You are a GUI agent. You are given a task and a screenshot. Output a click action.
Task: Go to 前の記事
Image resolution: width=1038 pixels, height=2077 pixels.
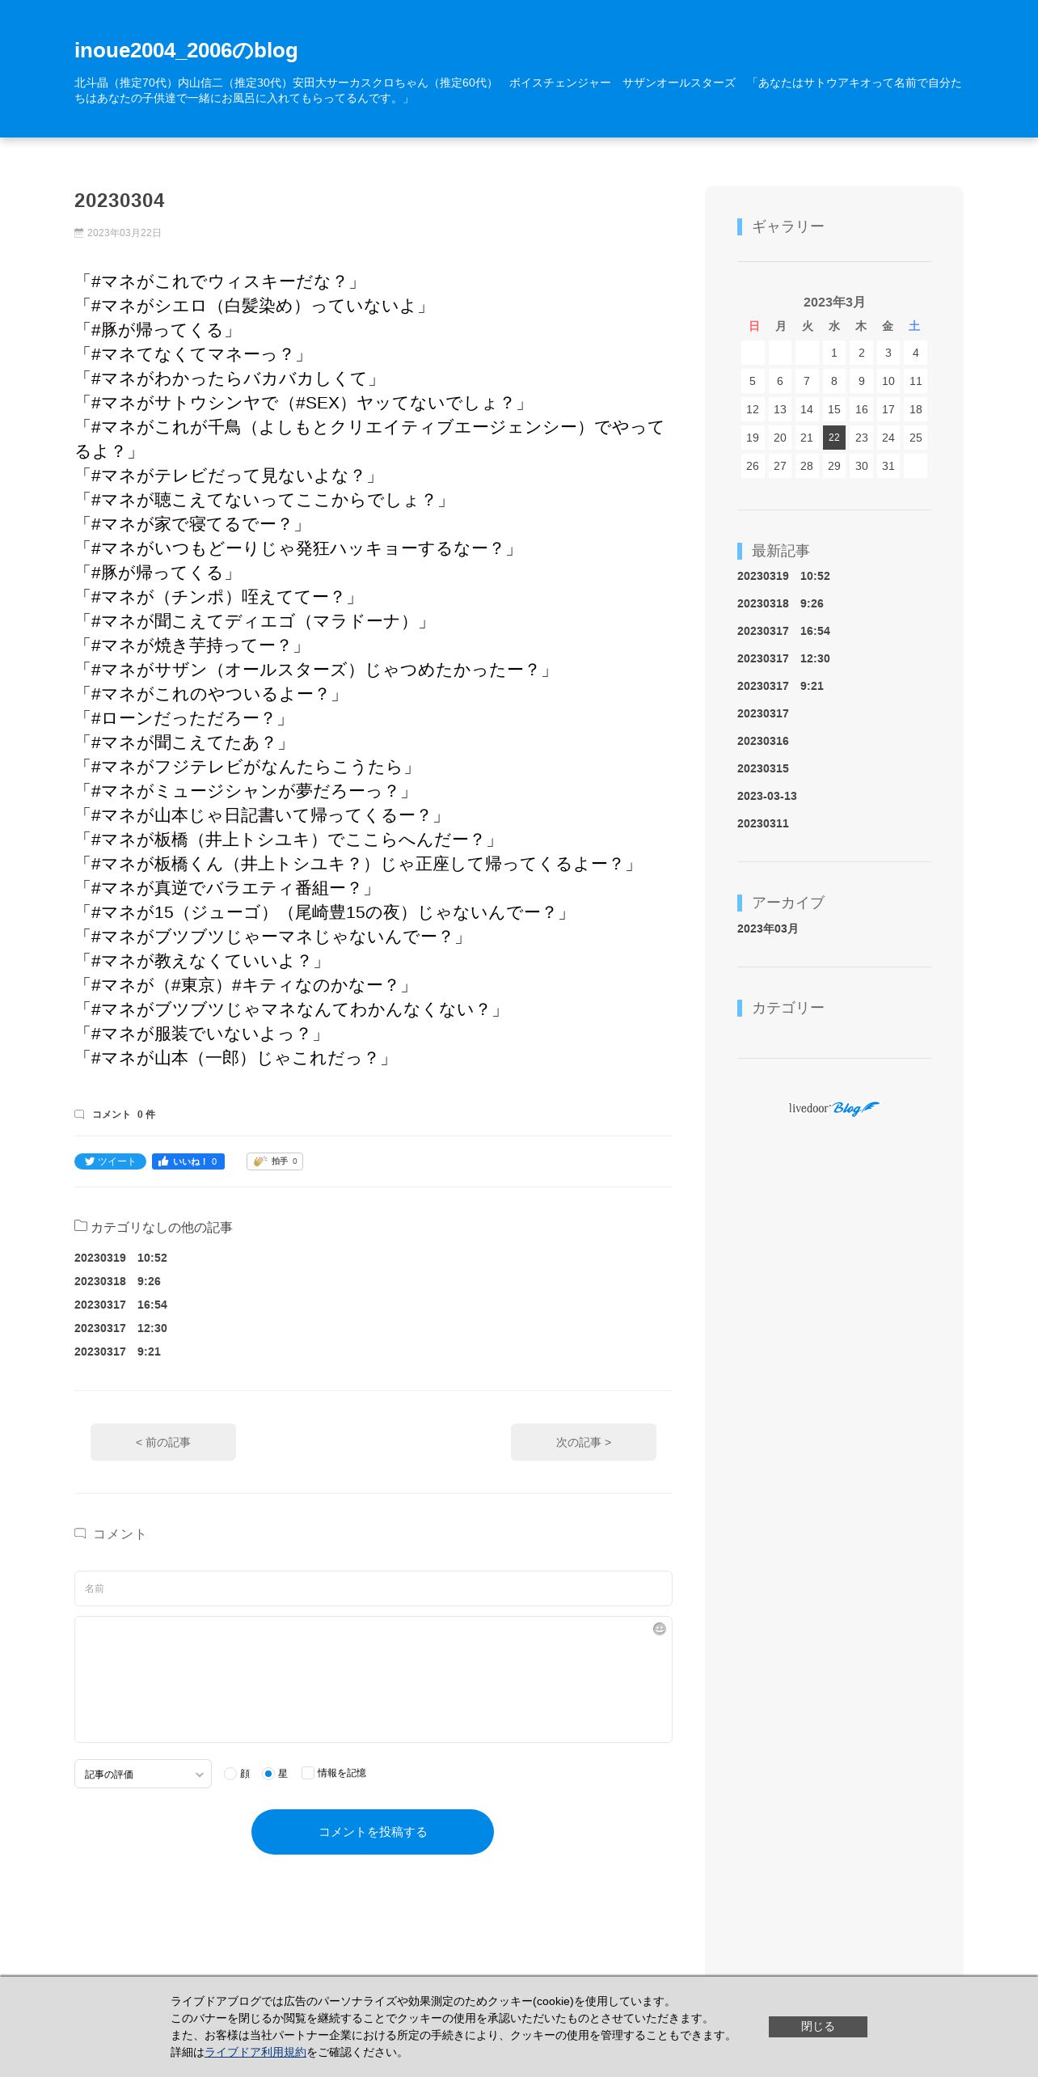pos(163,1442)
